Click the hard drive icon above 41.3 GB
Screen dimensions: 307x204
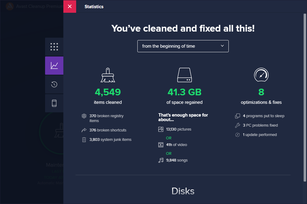pos(184,75)
